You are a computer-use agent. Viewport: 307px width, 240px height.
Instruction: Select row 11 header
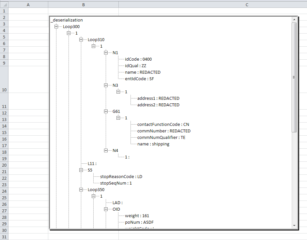pyautogui.click(x=4, y=101)
